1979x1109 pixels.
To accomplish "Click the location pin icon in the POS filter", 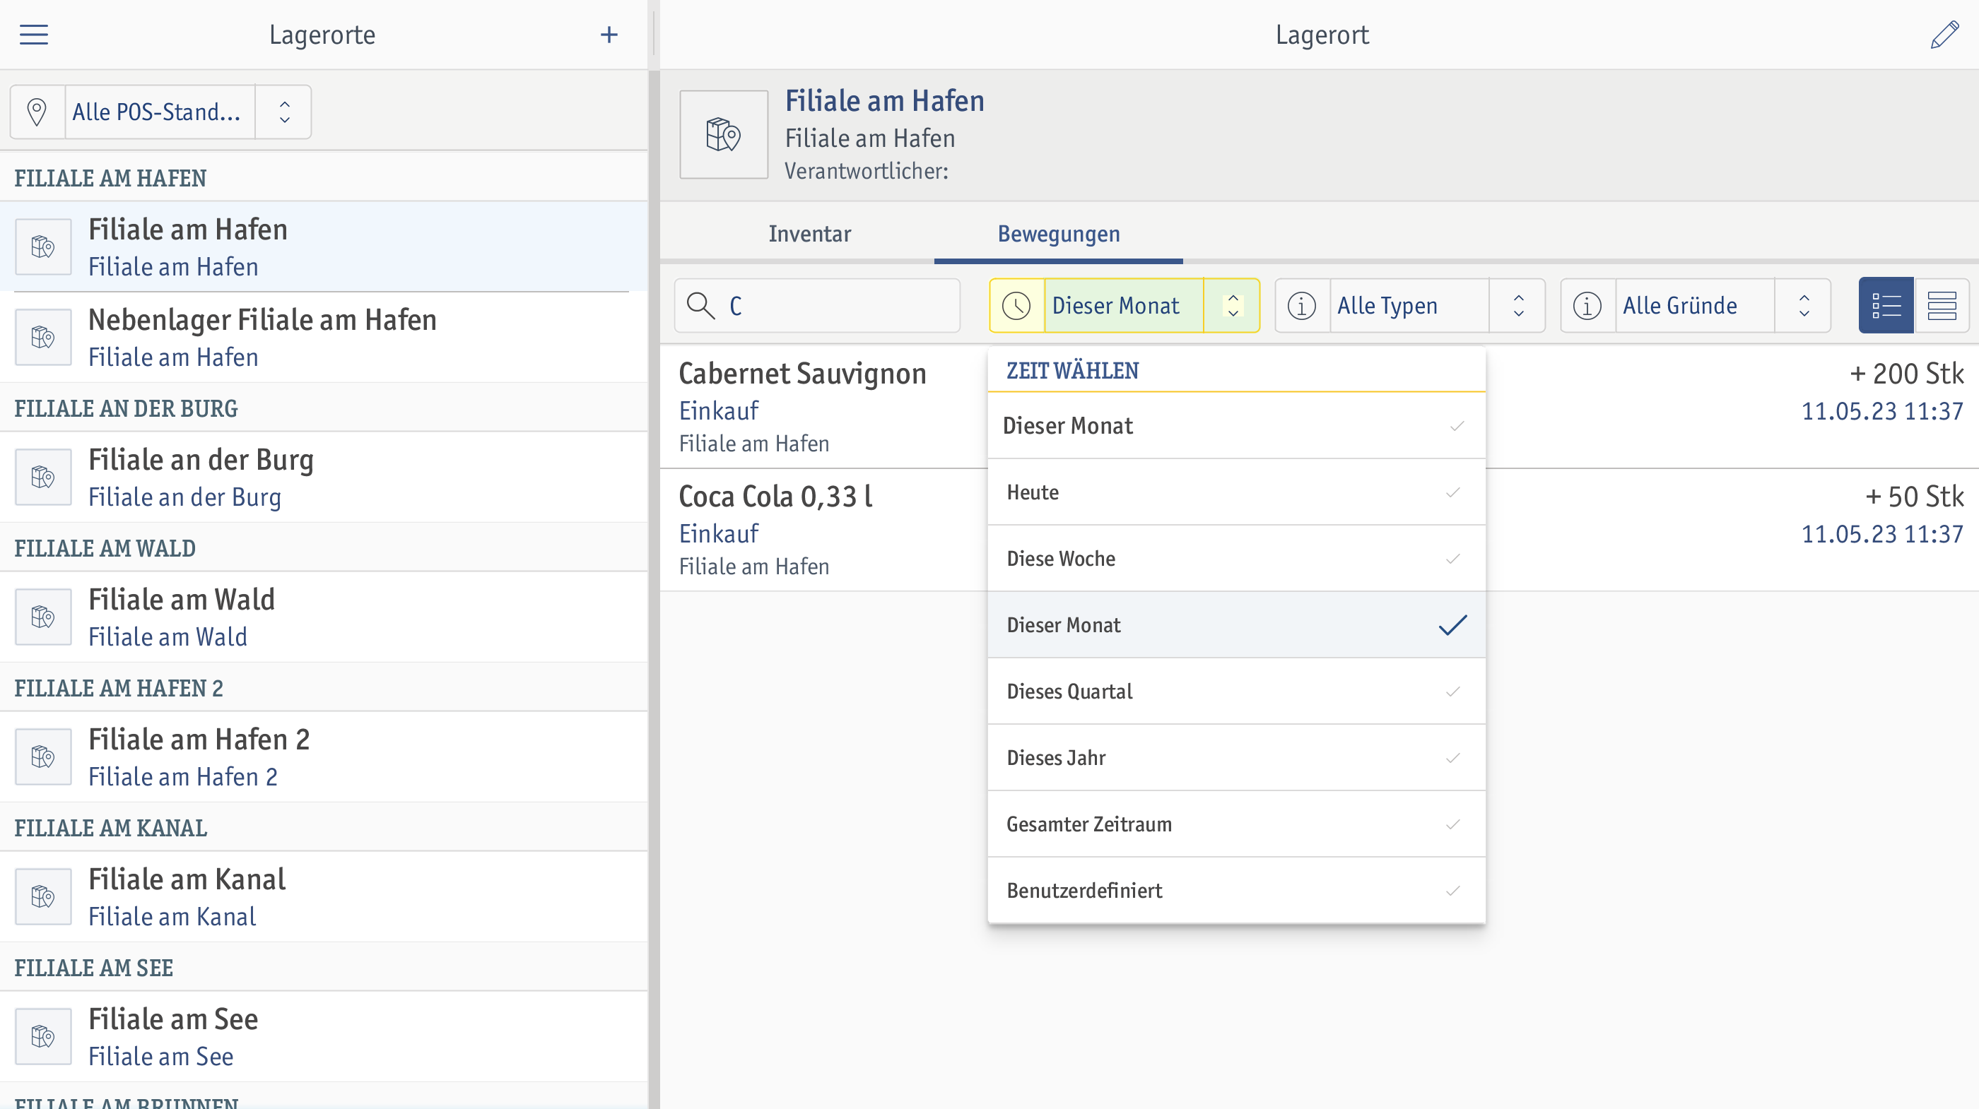I will 37,112.
